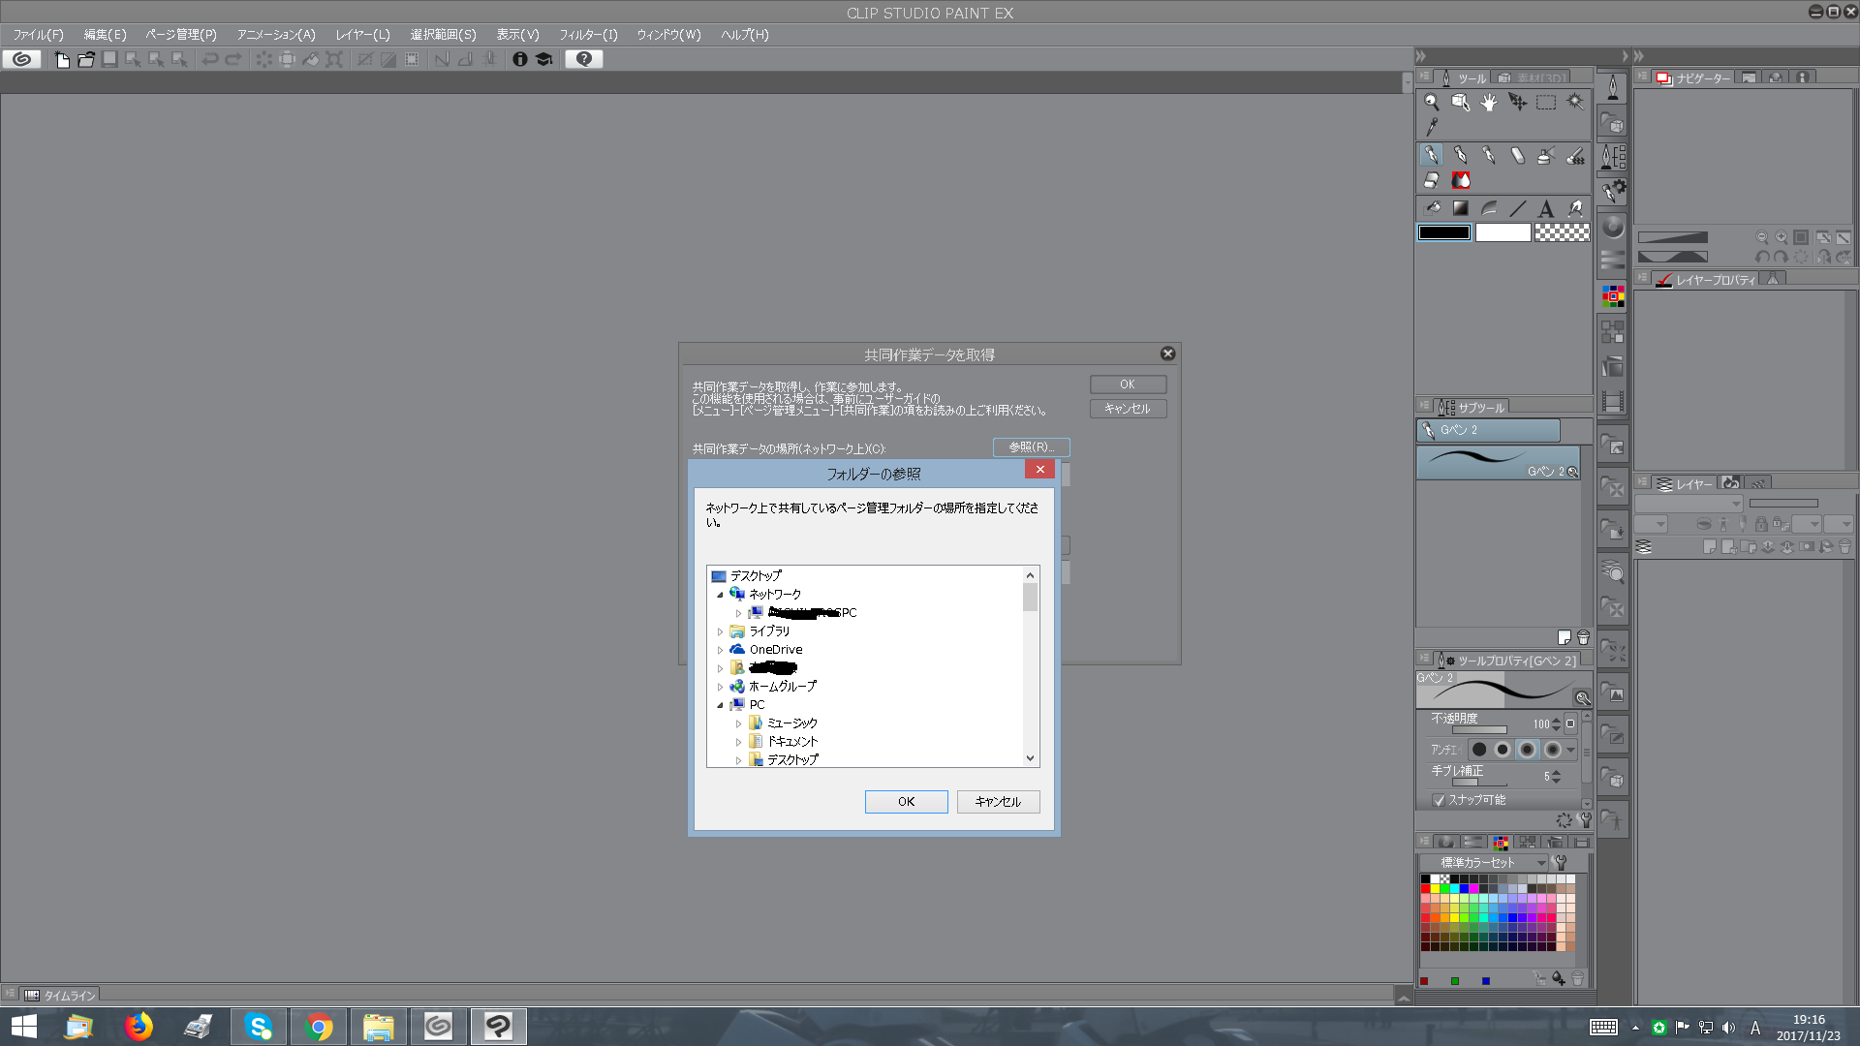Select the Eraser tool
Viewport: 1860px width, 1046px height.
click(x=1432, y=180)
